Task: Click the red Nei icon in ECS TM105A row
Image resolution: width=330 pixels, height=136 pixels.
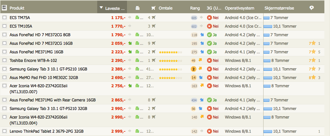Action: click(209, 26)
